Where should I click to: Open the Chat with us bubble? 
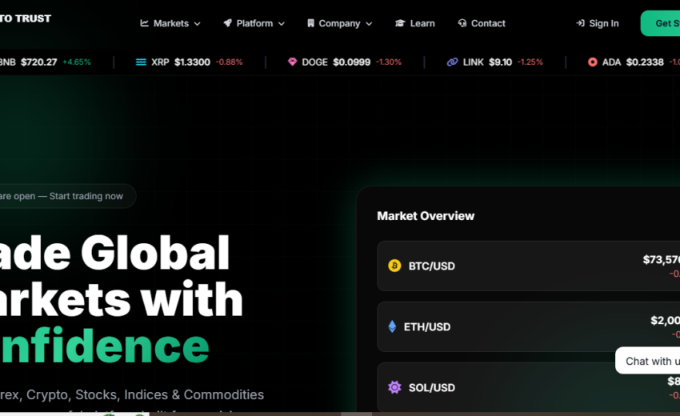pos(647,361)
